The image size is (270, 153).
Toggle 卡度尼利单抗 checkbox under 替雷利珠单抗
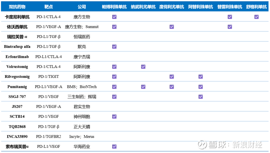[x=230, y=17]
